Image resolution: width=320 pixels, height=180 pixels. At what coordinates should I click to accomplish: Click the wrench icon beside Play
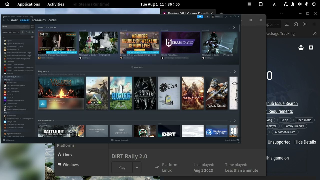click(x=157, y=167)
